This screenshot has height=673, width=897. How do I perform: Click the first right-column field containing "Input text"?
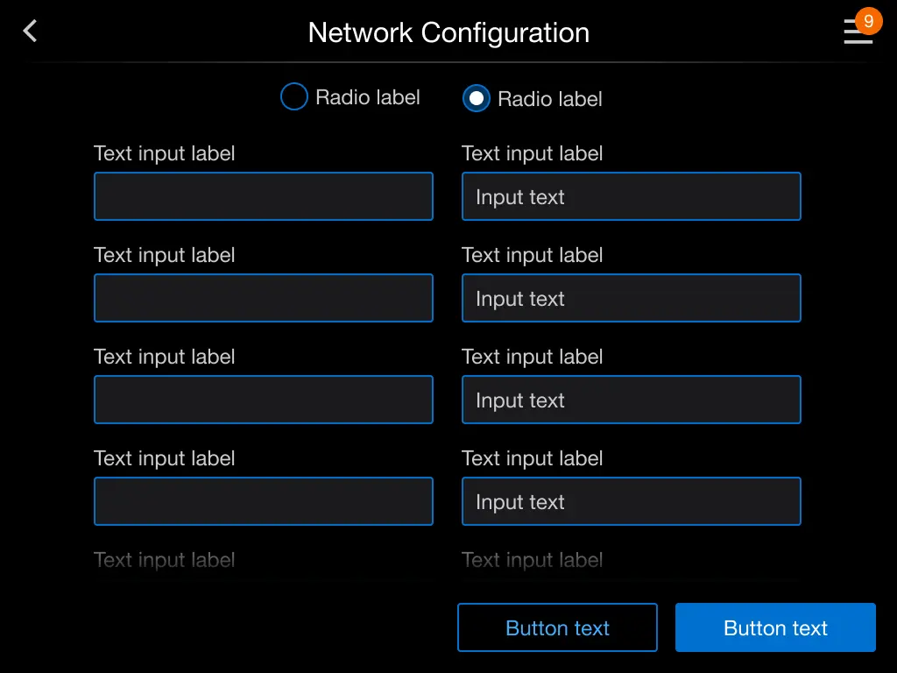[x=631, y=196]
